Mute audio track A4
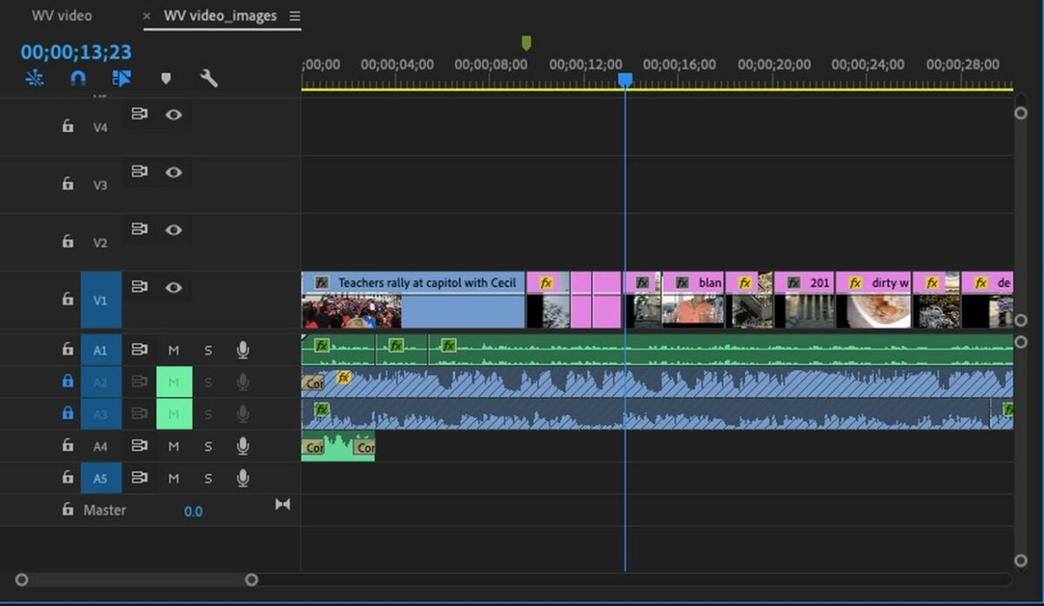Viewport: 1044px width, 606px height. [174, 446]
